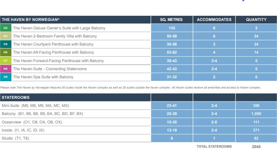Click the Balcony quantity cell 1,090

[256, 114]
